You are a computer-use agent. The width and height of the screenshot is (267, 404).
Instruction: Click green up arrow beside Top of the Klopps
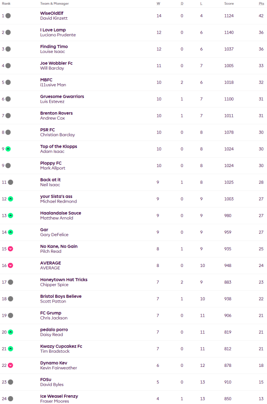[x=8, y=149]
